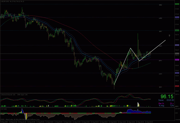This screenshot has height=123, width=180.
Task: Click the magenta DPV price tag on axis
Action: [x=177, y=60]
